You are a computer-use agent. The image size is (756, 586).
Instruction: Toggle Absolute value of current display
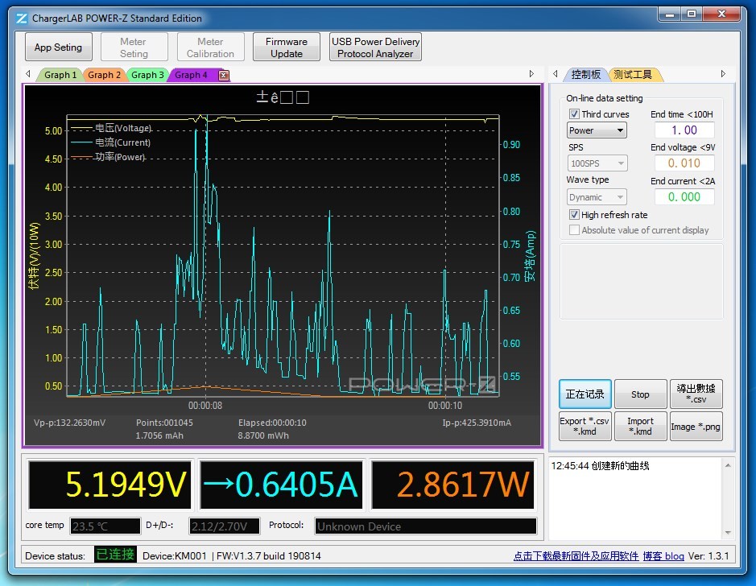(574, 230)
